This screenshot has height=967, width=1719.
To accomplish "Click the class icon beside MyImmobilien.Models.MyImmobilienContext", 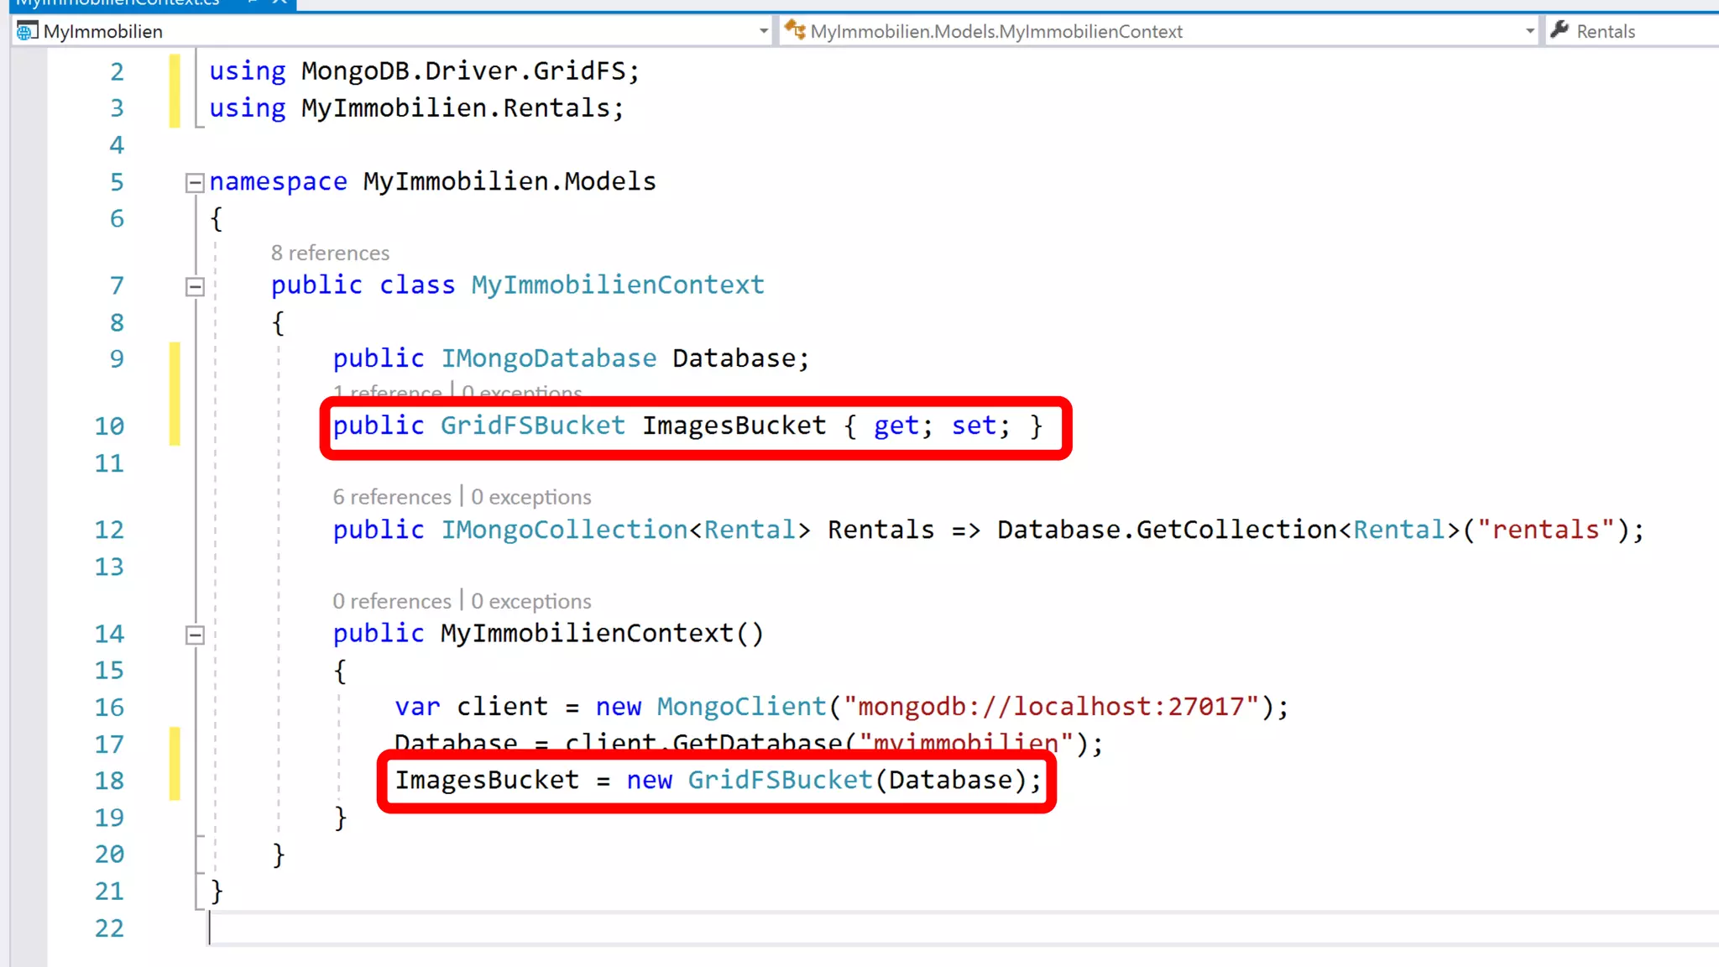I will (794, 31).
